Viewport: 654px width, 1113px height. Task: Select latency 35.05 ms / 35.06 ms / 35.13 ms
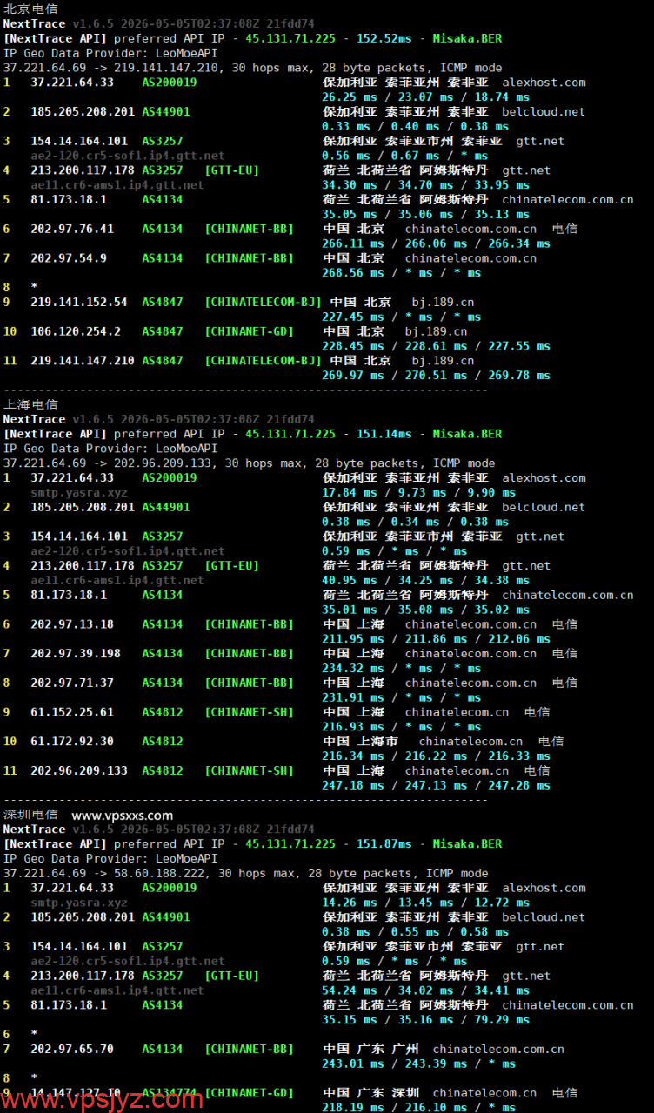tap(425, 214)
